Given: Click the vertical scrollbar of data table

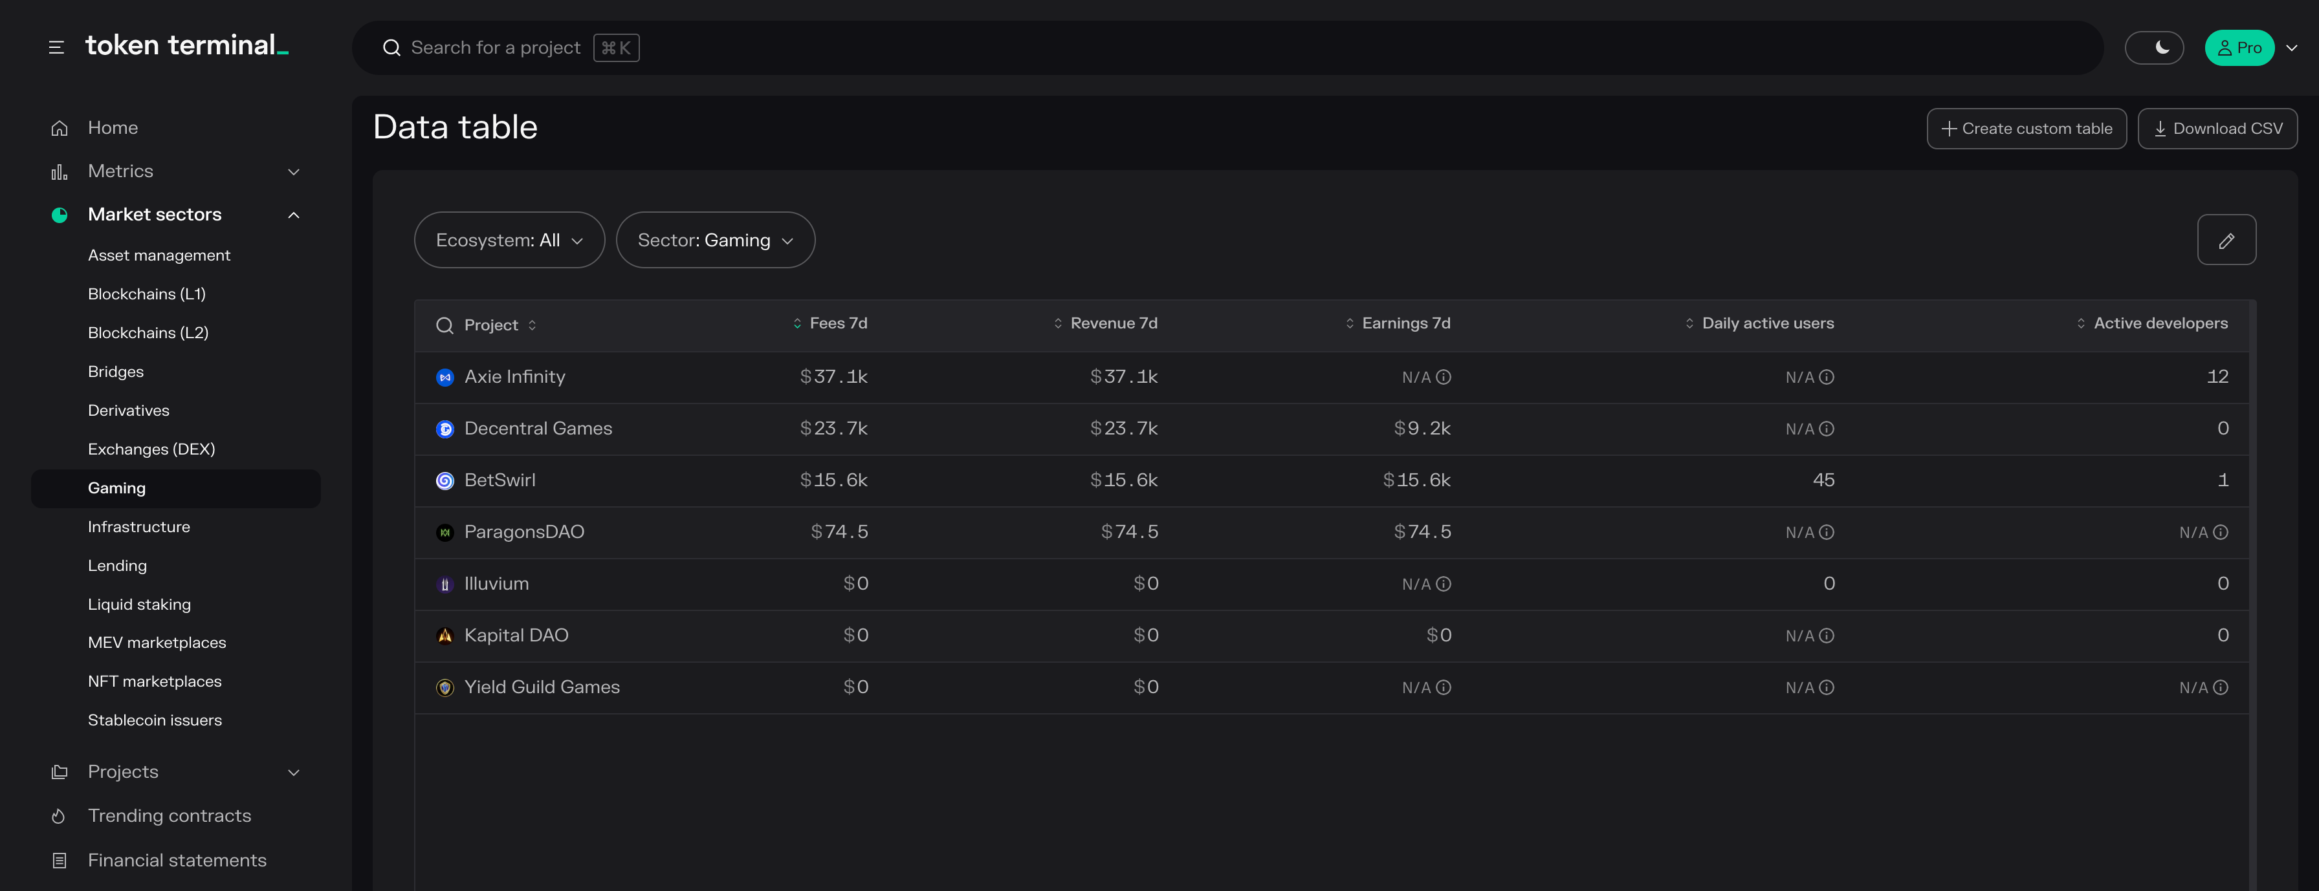Looking at the screenshot, I should (2252, 540).
